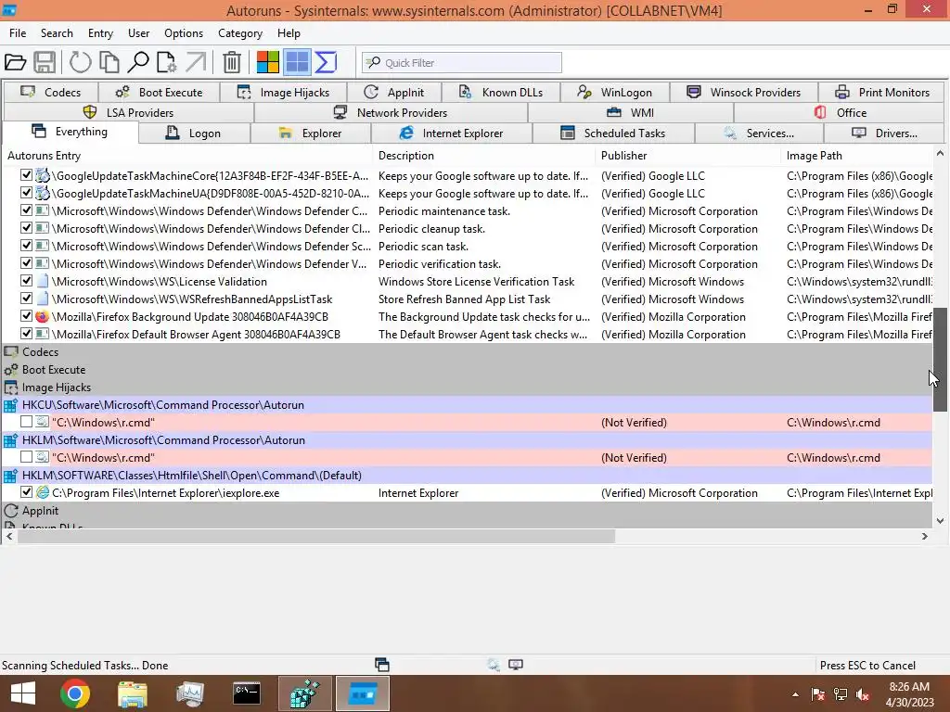Open the Search menu
This screenshot has width=950, height=712.
tap(57, 33)
